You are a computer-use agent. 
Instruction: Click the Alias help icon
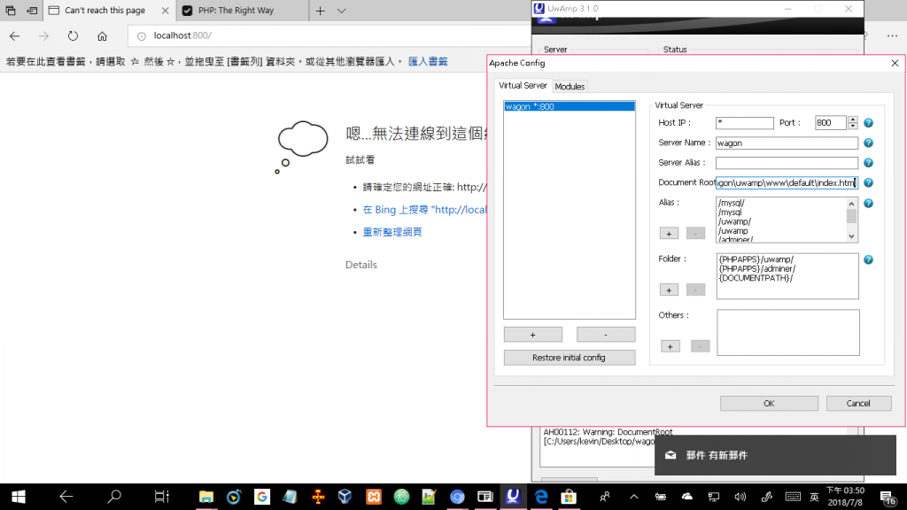(x=868, y=203)
